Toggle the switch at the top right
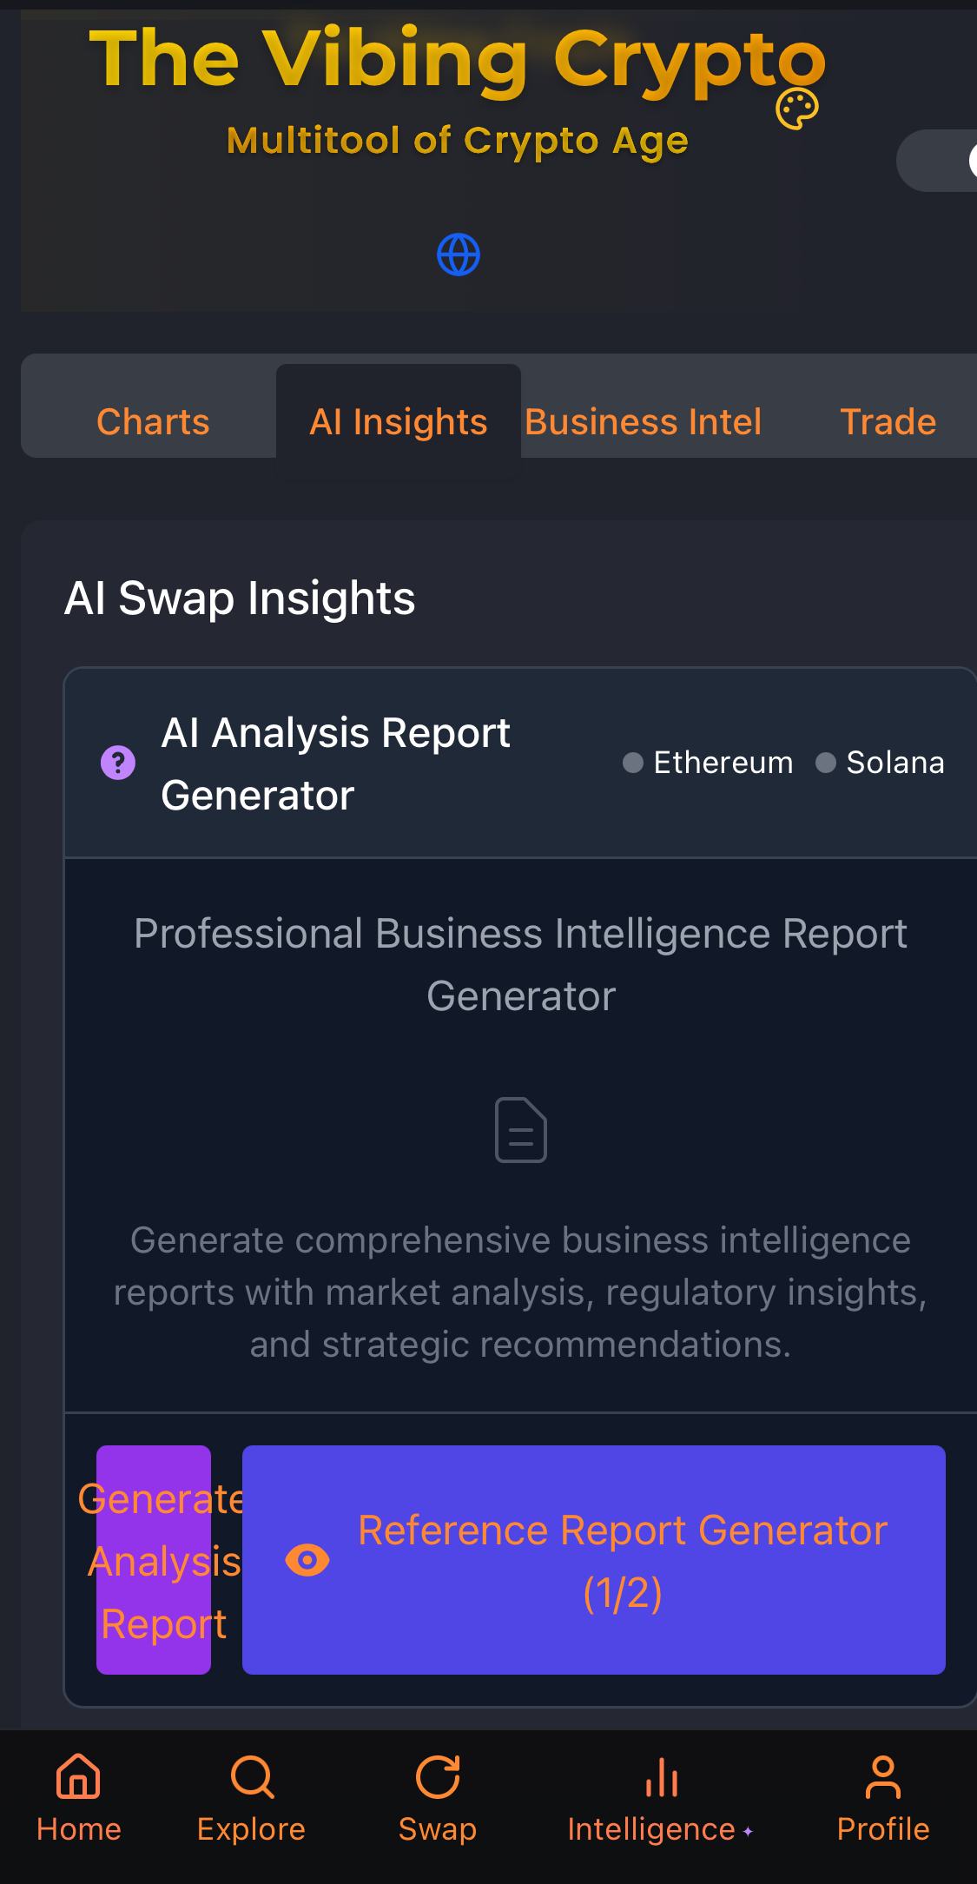 coord(937,161)
